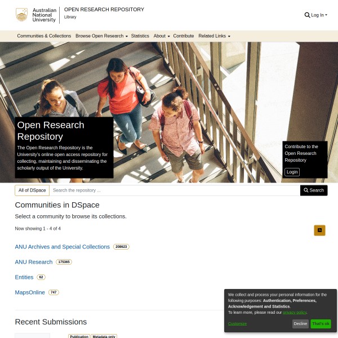The height and width of the screenshot is (338, 338).
Task: Open the Entities community link
Action: [24, 277]
